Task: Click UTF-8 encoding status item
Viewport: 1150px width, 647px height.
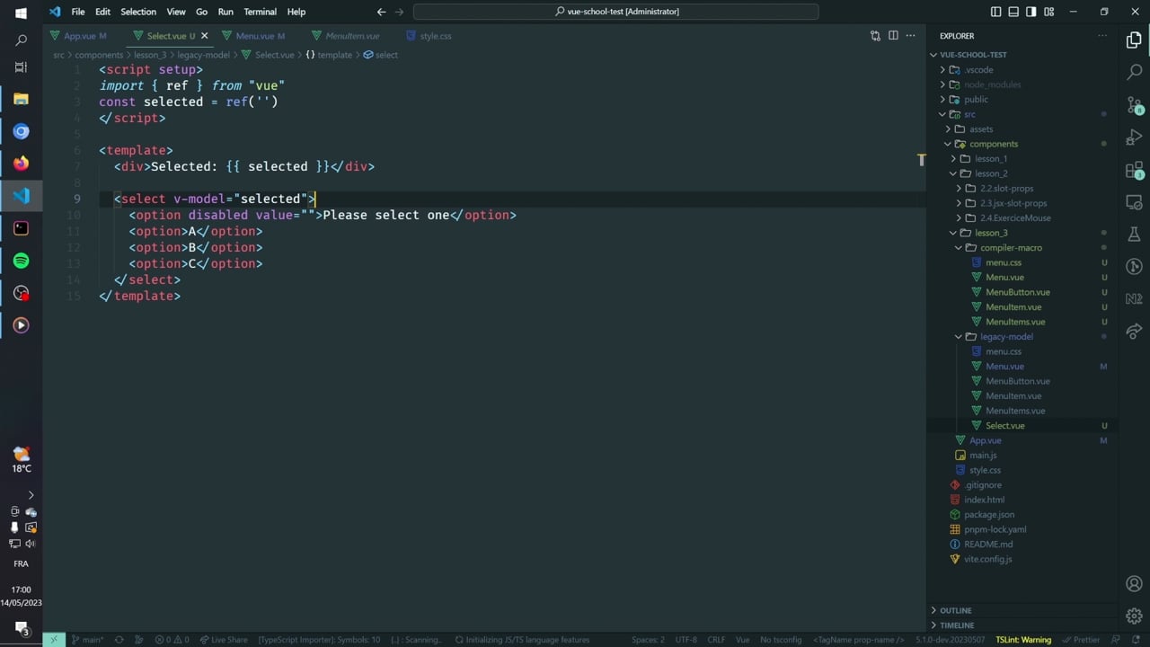Action: (686, 640)
